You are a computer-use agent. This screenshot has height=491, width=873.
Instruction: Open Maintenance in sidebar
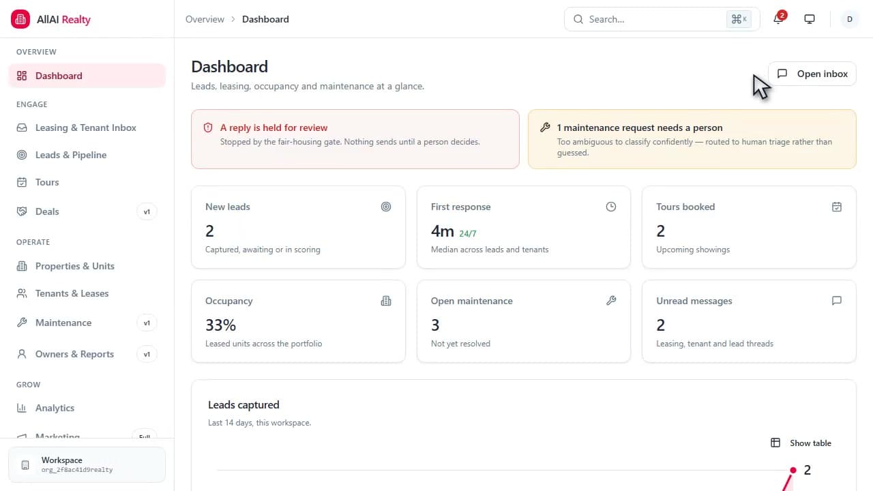point(87,323)
